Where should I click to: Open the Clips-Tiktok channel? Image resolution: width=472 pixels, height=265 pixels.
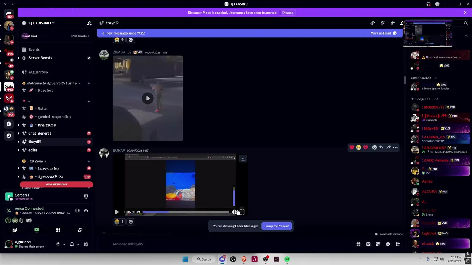[x=55, y=168]
